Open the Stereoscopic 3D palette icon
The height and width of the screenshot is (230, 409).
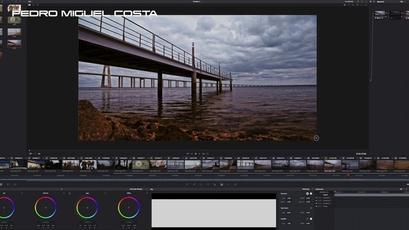[x=236, y=185]
